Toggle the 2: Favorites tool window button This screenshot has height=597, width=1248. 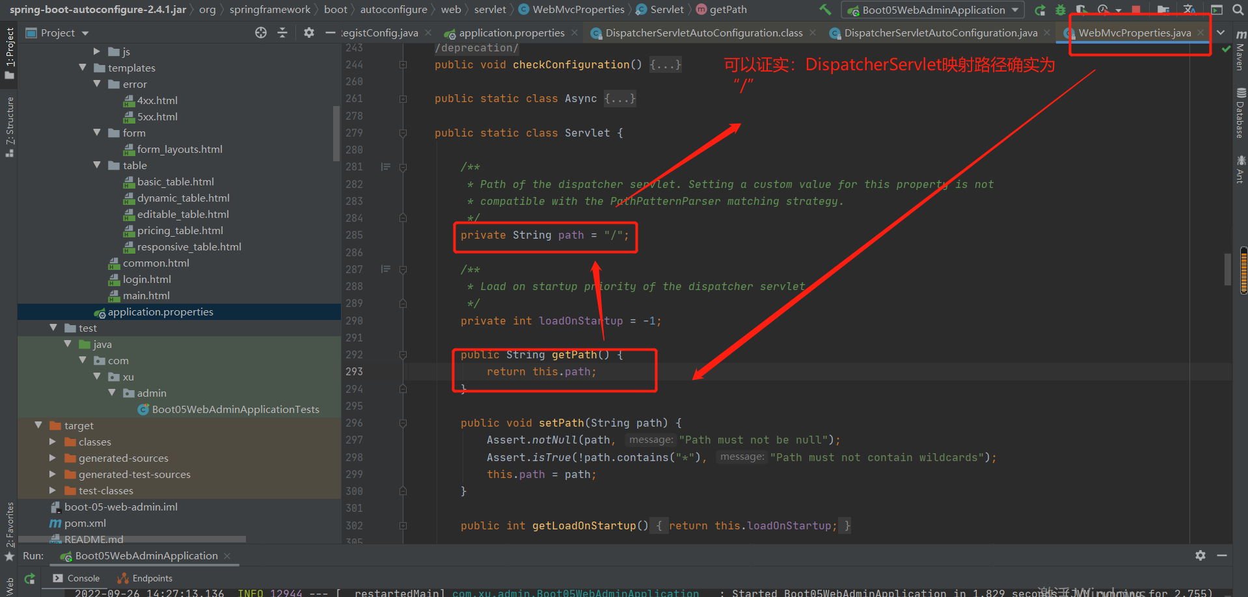point(9,531)
